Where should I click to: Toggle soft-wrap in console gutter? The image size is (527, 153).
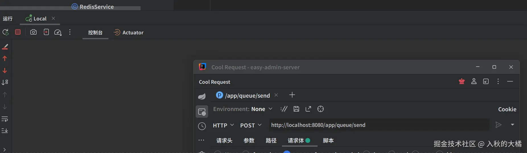pos(5,119)
